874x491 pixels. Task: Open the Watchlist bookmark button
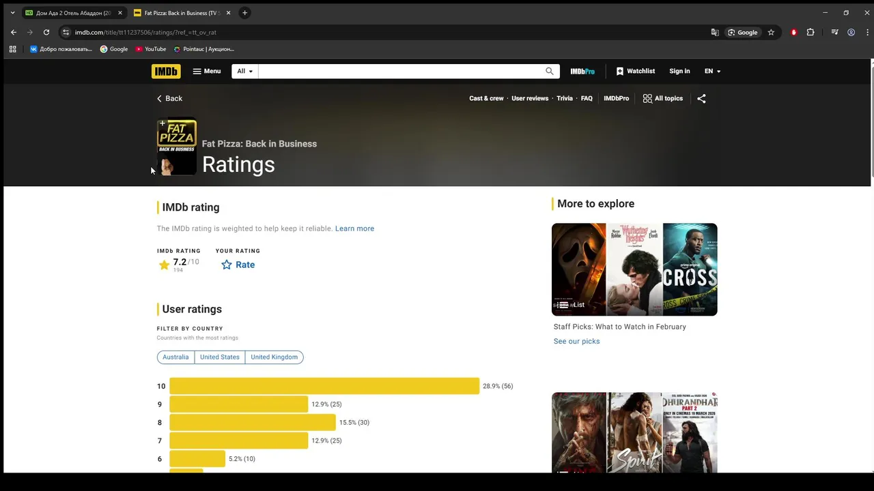pyautogui.click(x=635, y=71)
